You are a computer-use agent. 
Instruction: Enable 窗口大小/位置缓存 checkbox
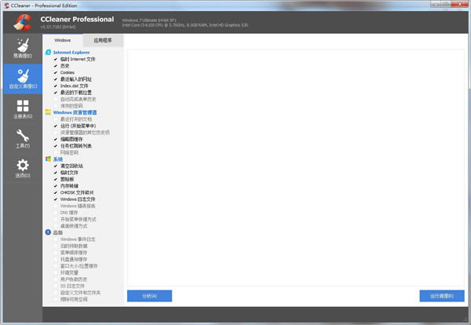pos(56,266)
